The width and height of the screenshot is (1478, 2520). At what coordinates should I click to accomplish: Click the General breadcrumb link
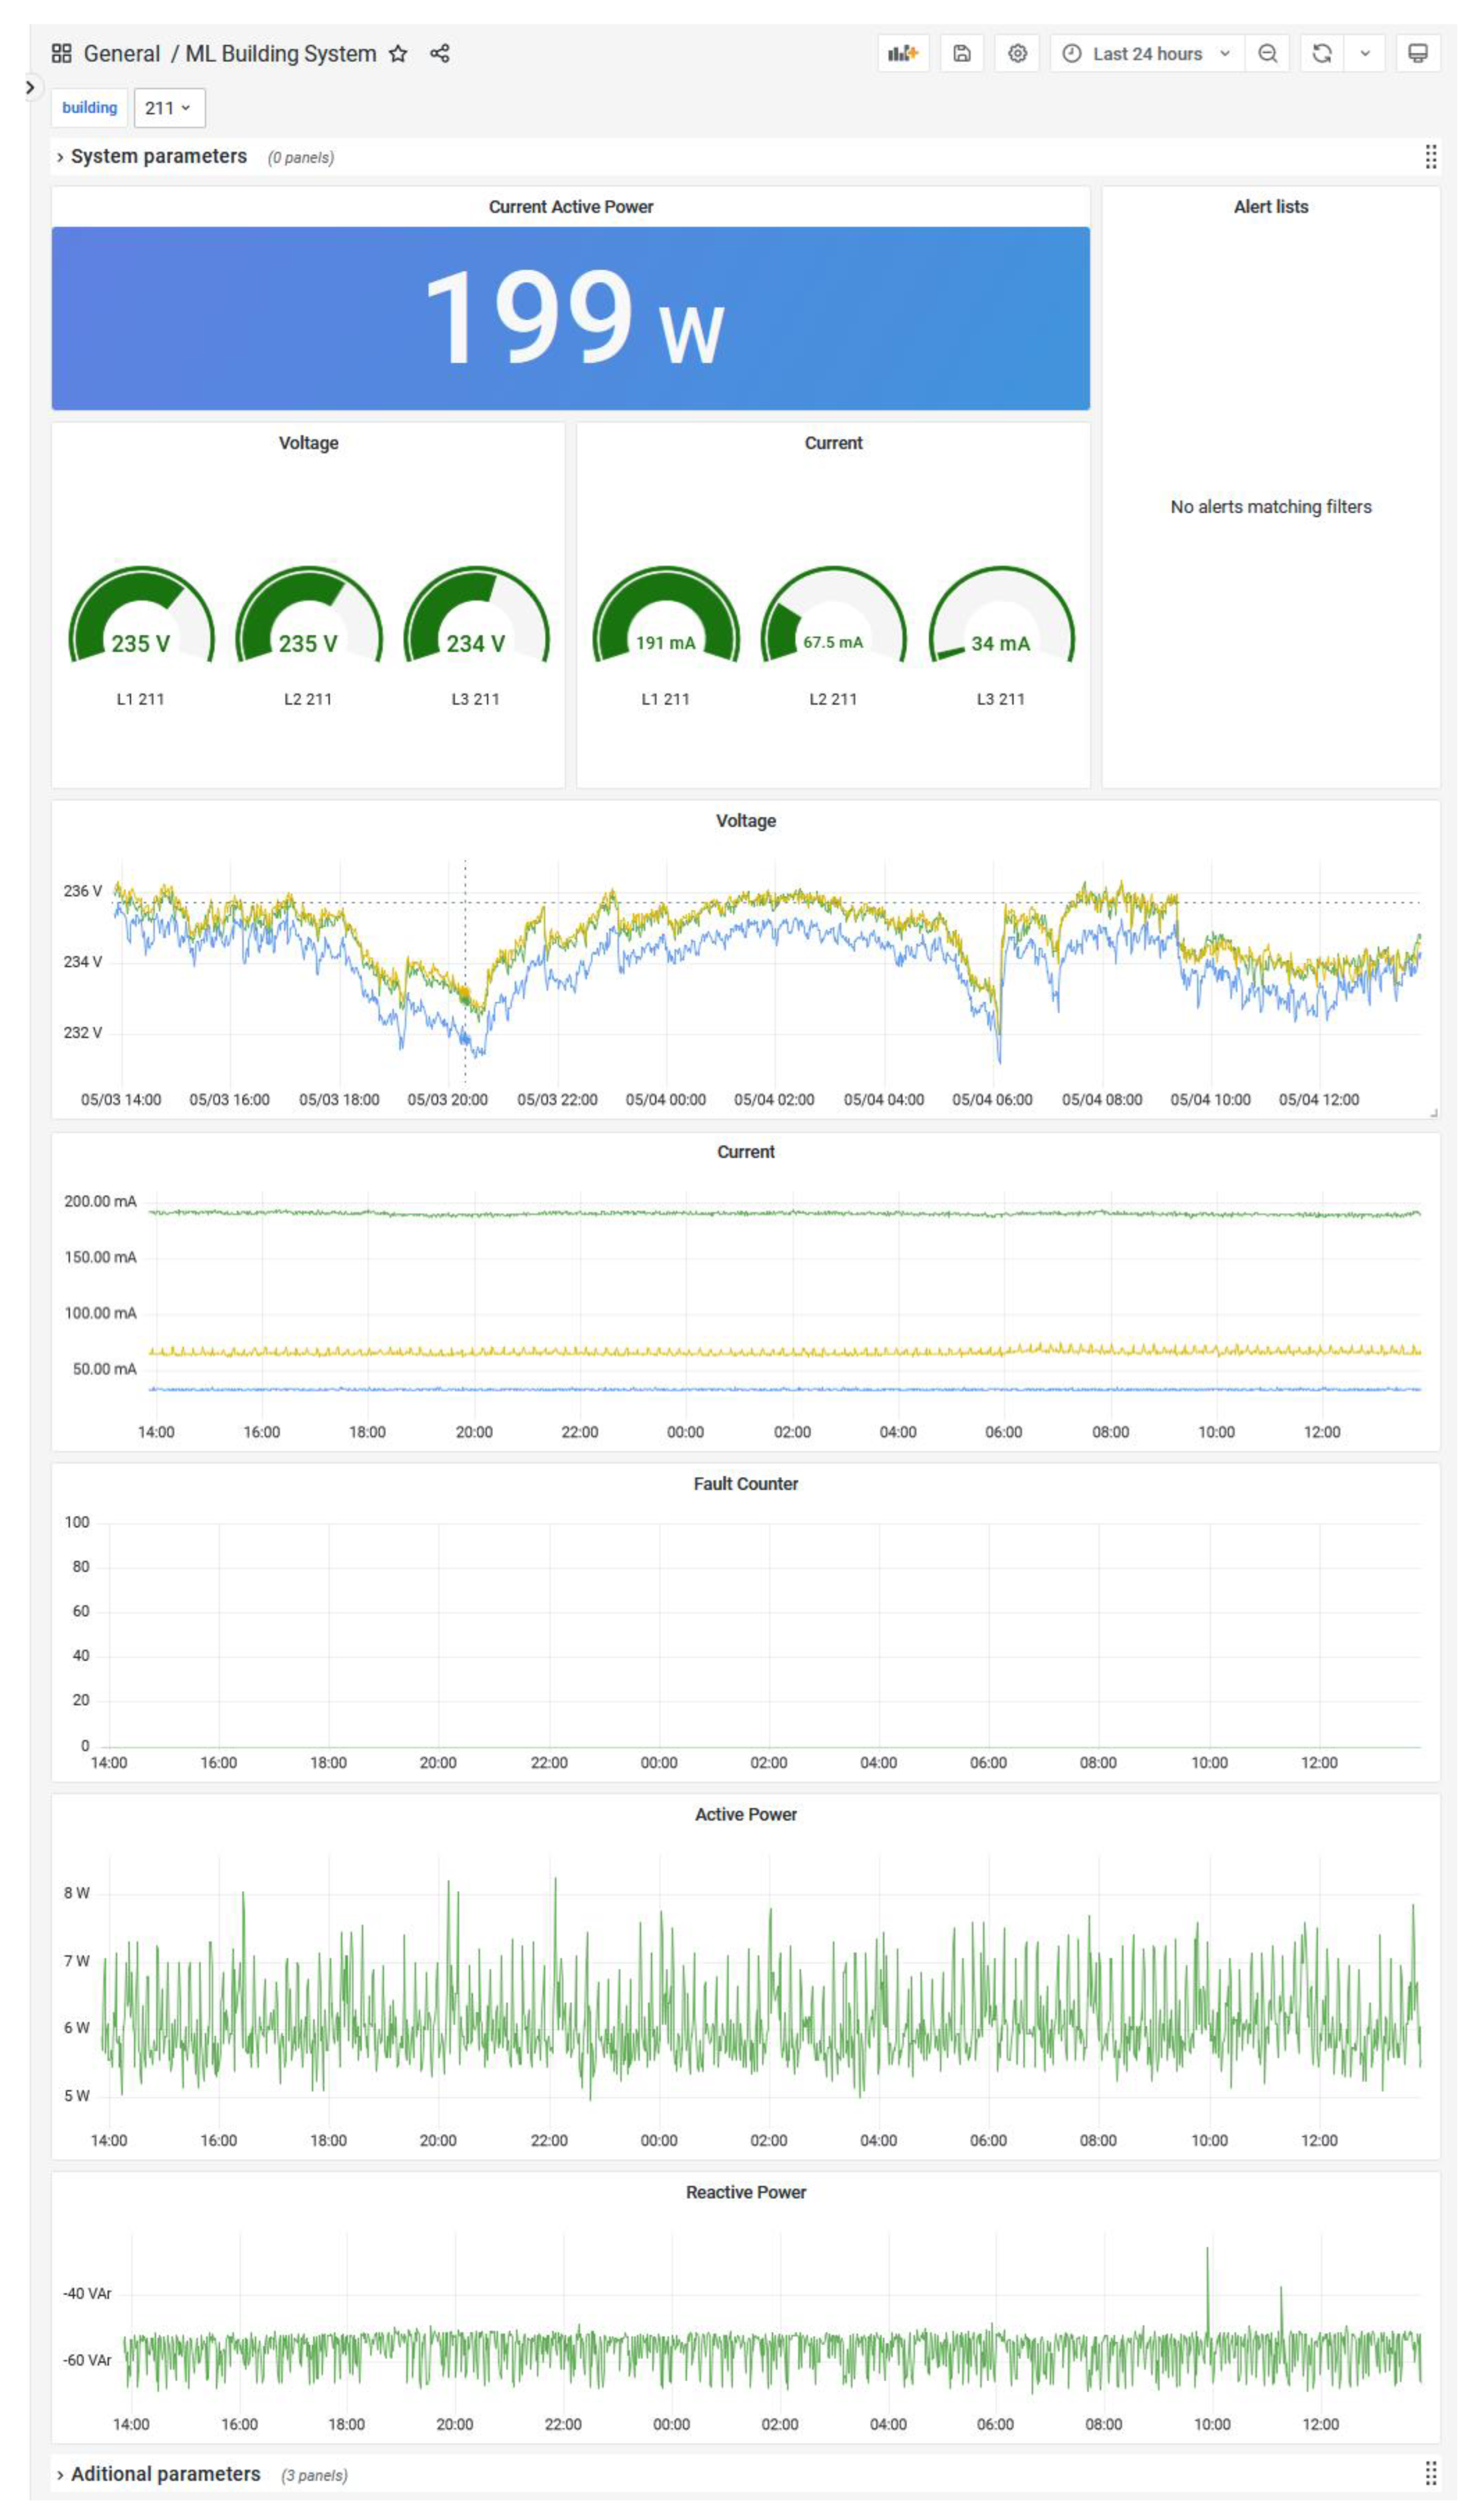121,54
